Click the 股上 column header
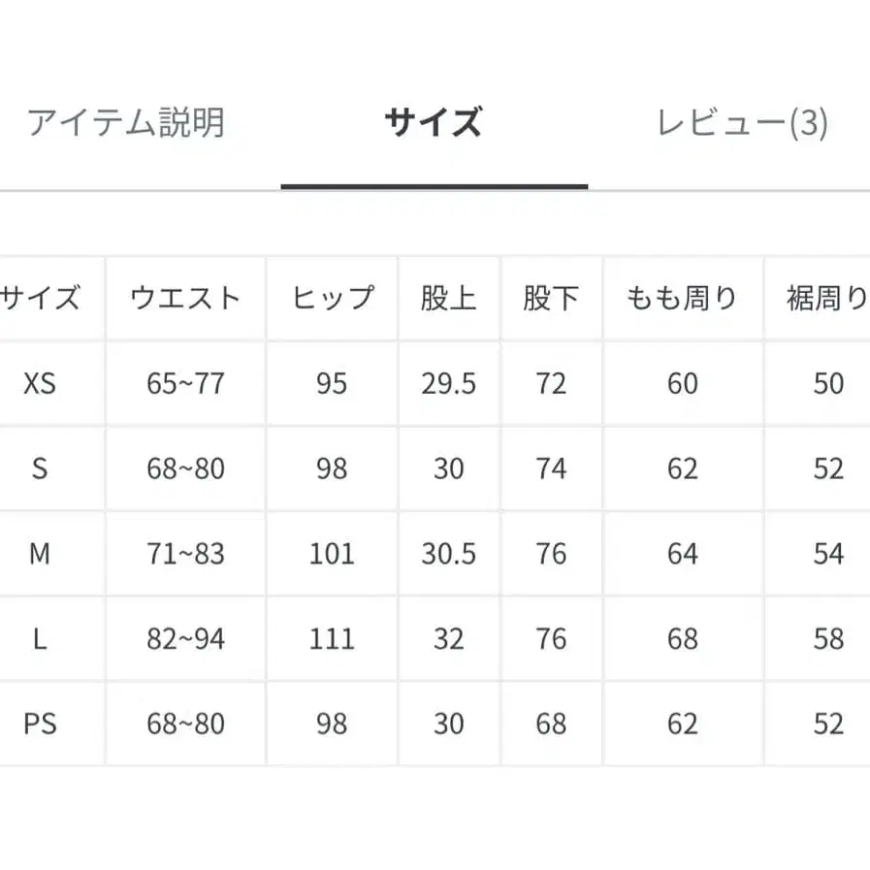Viewport: 870px width, 870px height. point(447,298)
